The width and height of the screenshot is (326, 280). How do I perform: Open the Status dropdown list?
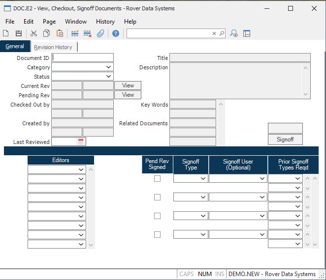tap(108, 77)
